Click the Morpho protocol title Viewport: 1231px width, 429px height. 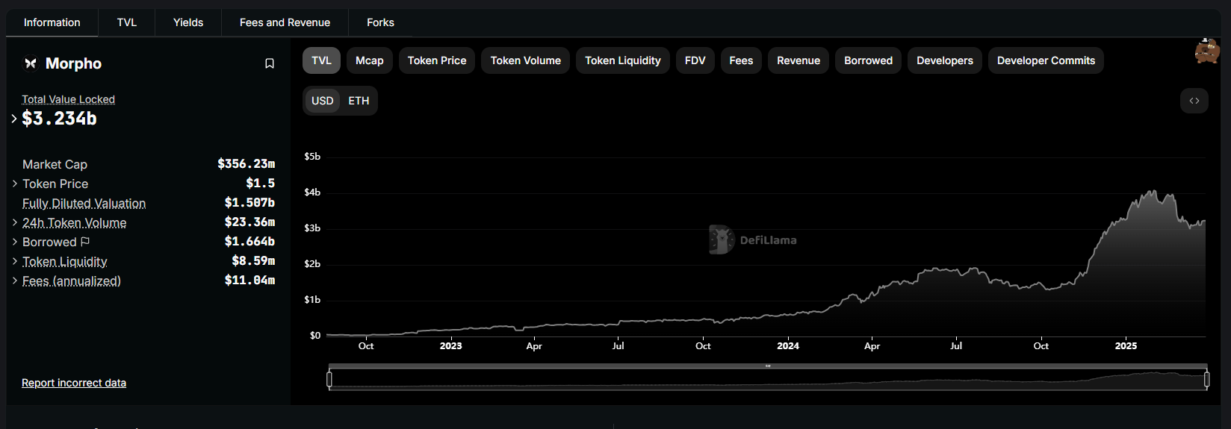[x=73, y=63]
